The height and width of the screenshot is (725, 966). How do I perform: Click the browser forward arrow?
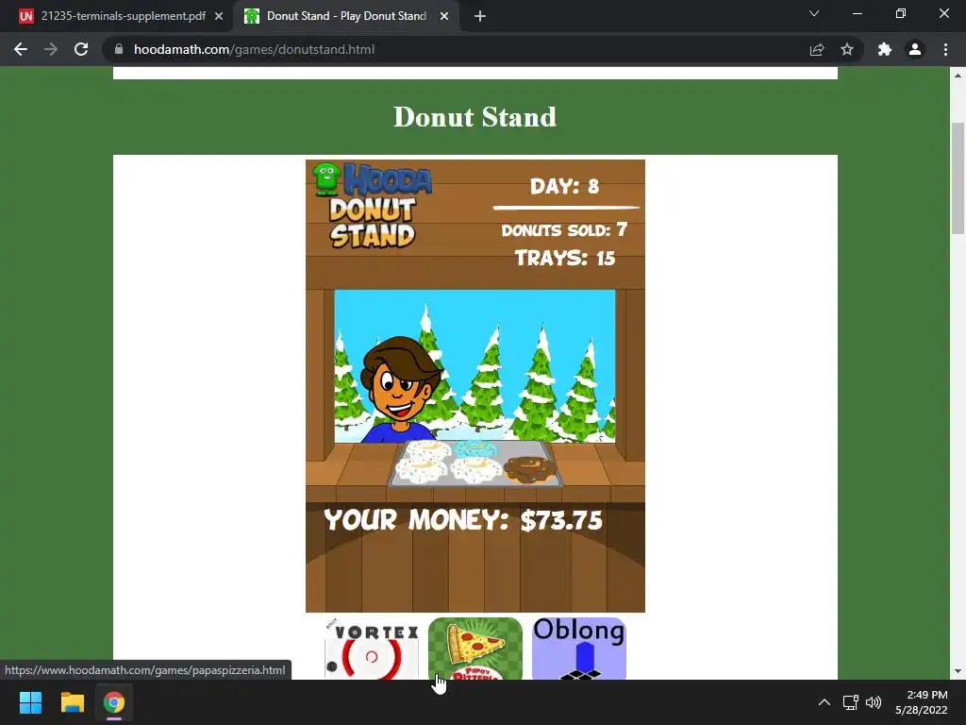(x=51, y=49)
